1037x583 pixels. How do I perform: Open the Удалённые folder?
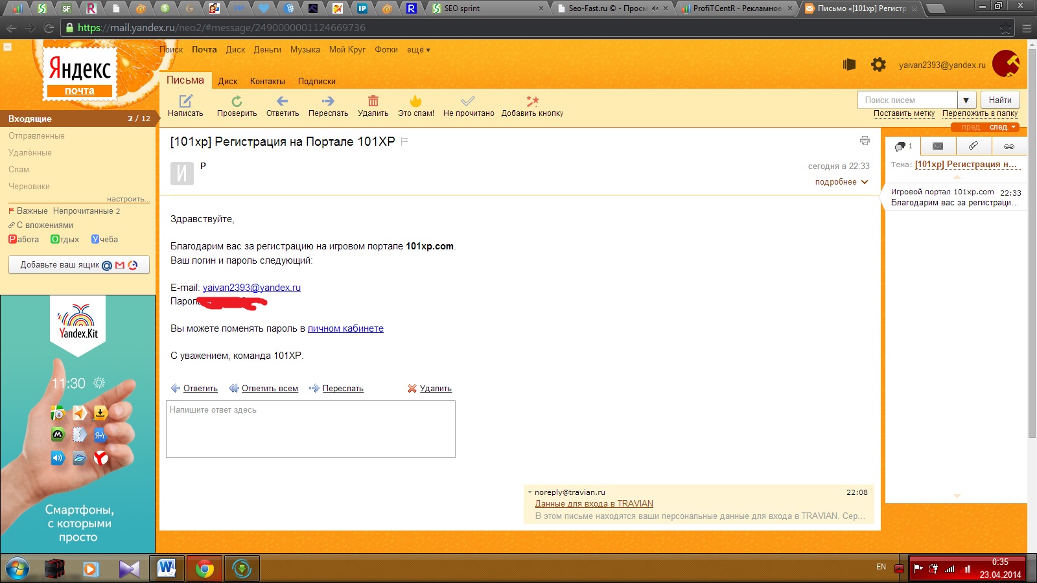click(30, 153)
